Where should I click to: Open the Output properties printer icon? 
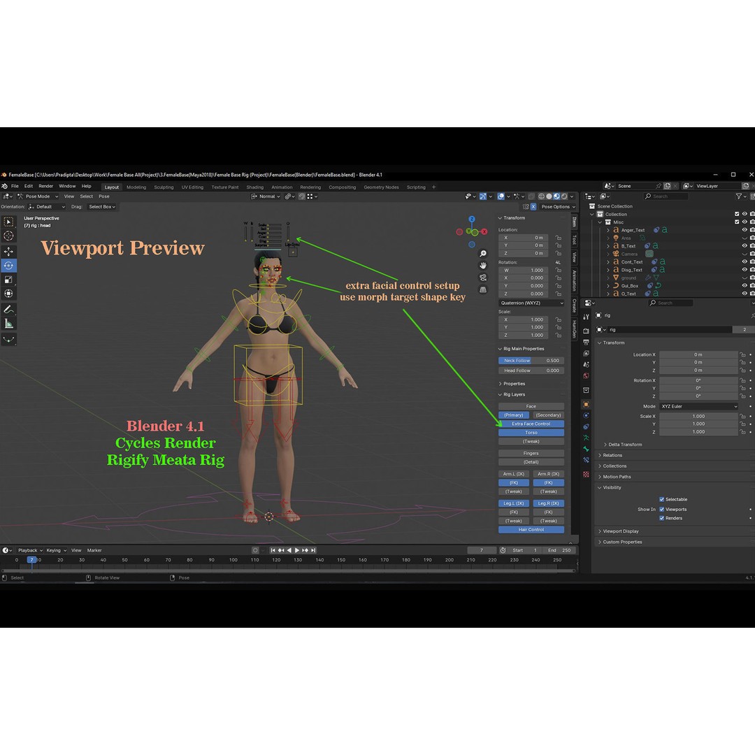[586, 343]
